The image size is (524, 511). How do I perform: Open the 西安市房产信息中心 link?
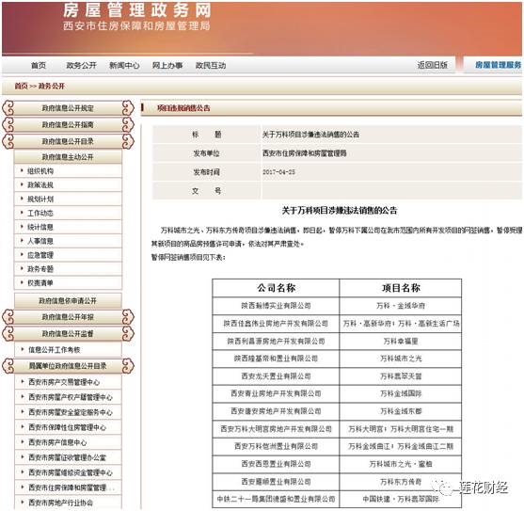point(57,442)
